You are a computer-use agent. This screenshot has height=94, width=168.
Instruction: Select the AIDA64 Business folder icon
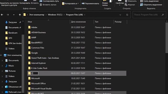29,32
